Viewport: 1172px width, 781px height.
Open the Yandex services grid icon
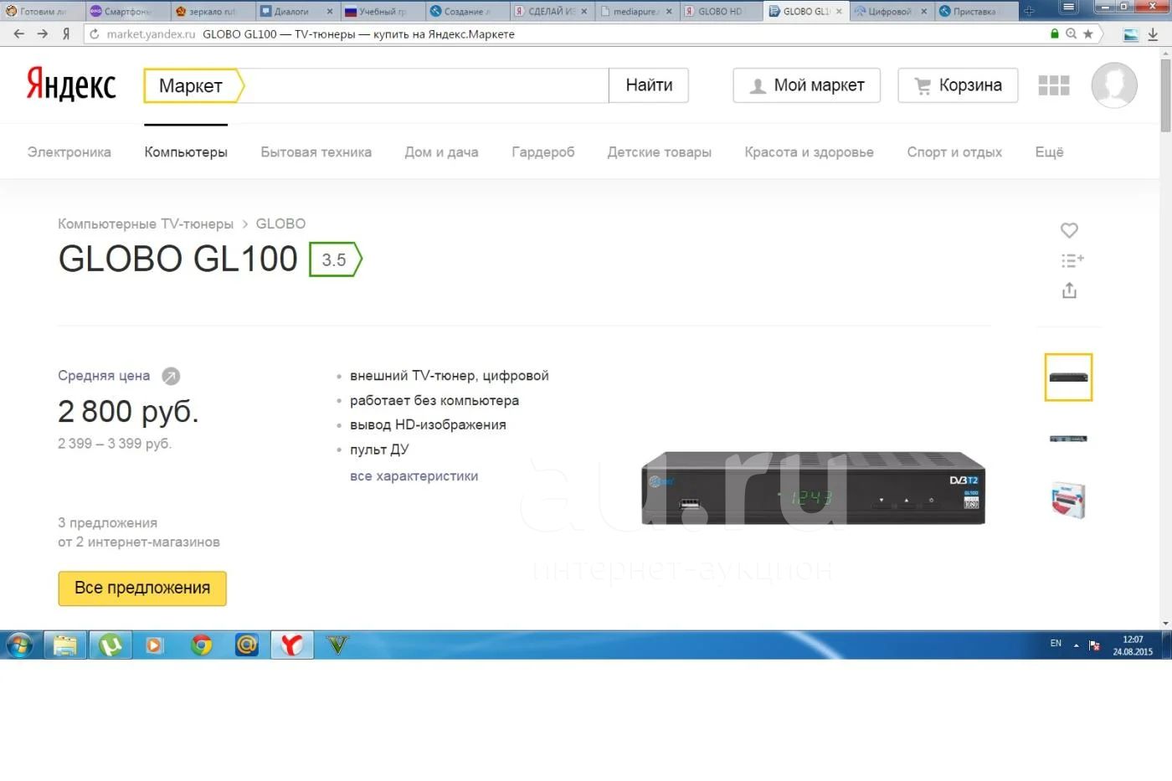[x=1053, y=85]
